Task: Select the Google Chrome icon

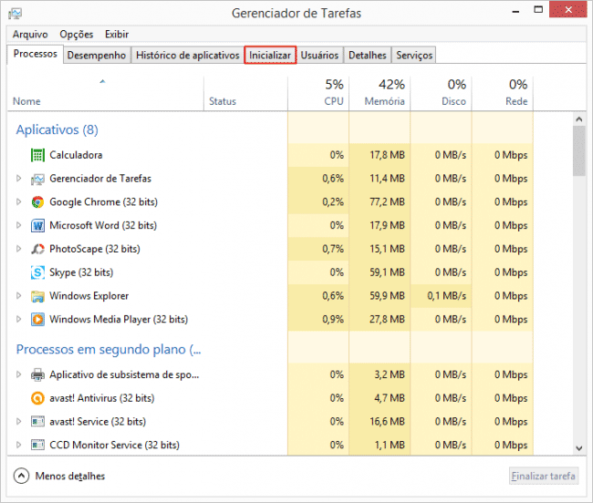Action: tap(37, 202)
